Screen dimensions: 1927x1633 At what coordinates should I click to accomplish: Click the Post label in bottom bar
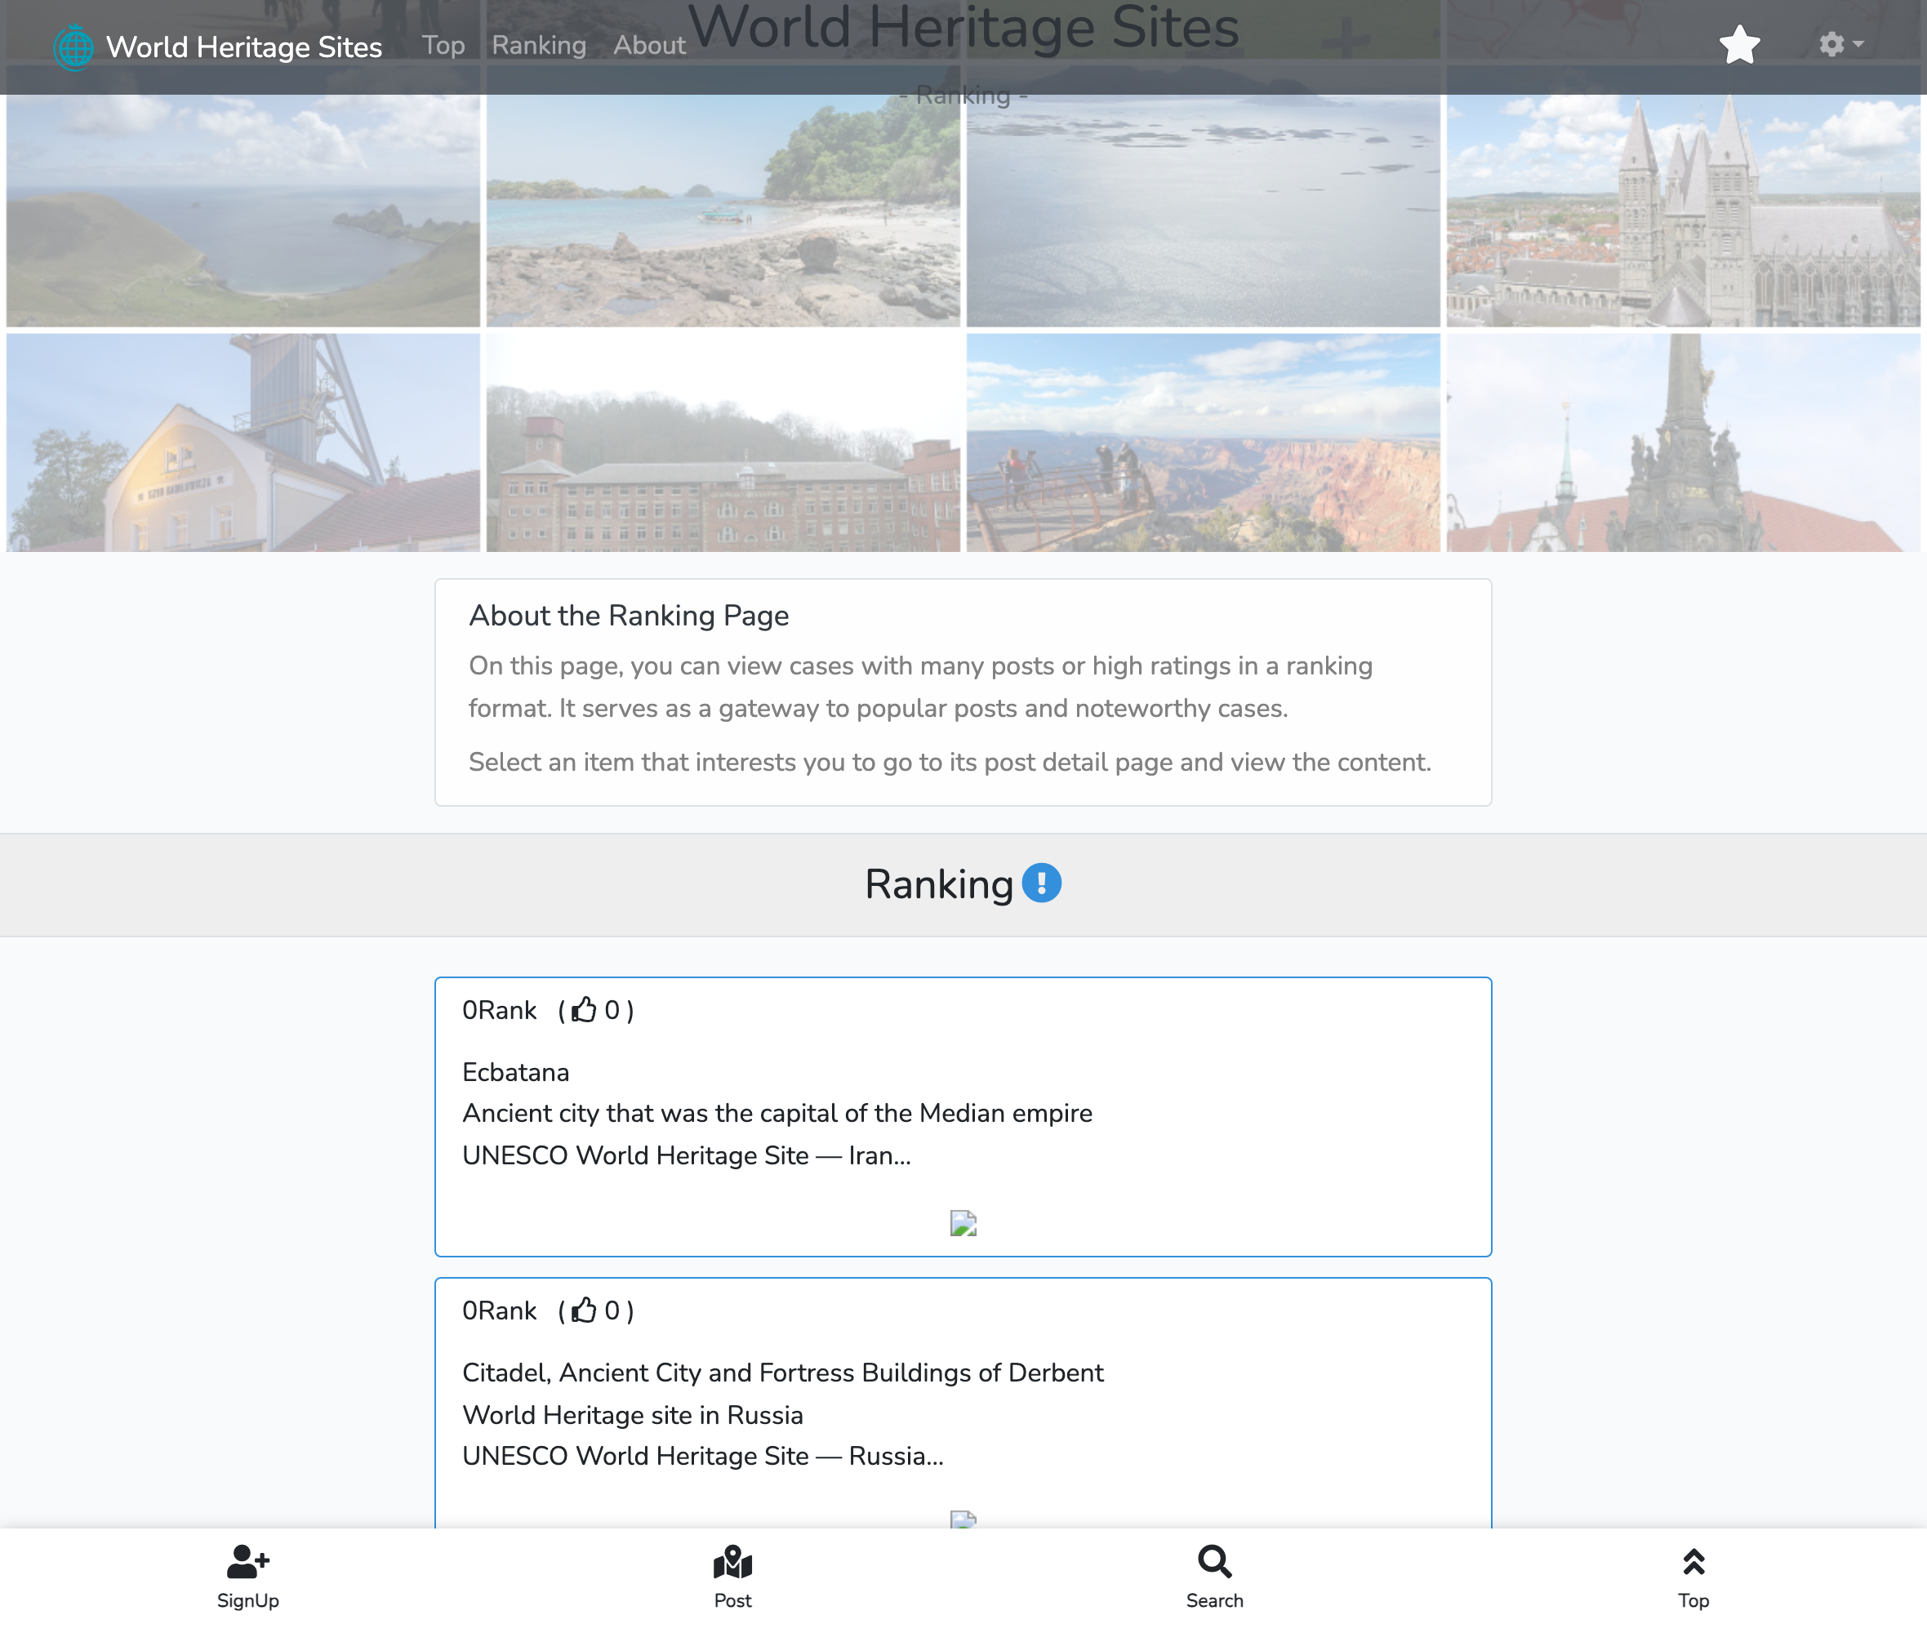(x=733, y=1600)
